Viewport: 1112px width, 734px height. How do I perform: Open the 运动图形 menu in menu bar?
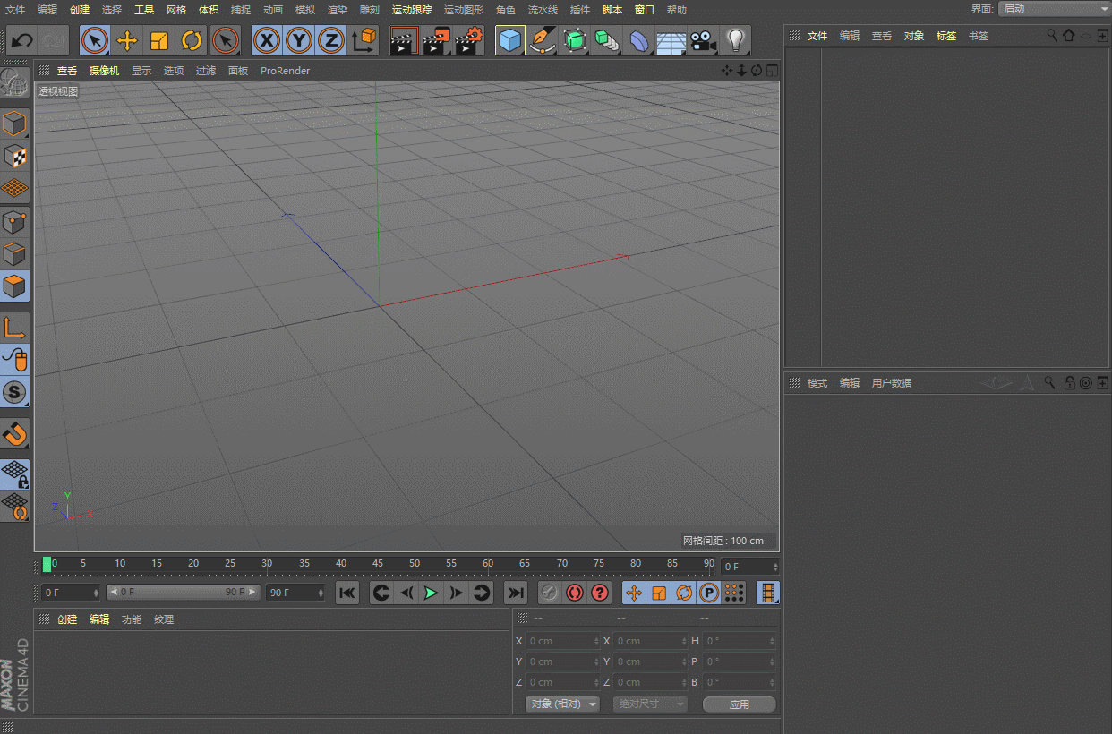tap(463, 10)
